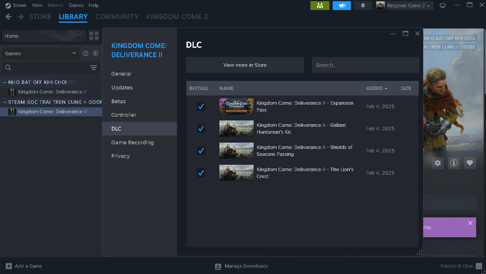Open the notifications bell
The image size is (486, 274).
tap(363, 5)
